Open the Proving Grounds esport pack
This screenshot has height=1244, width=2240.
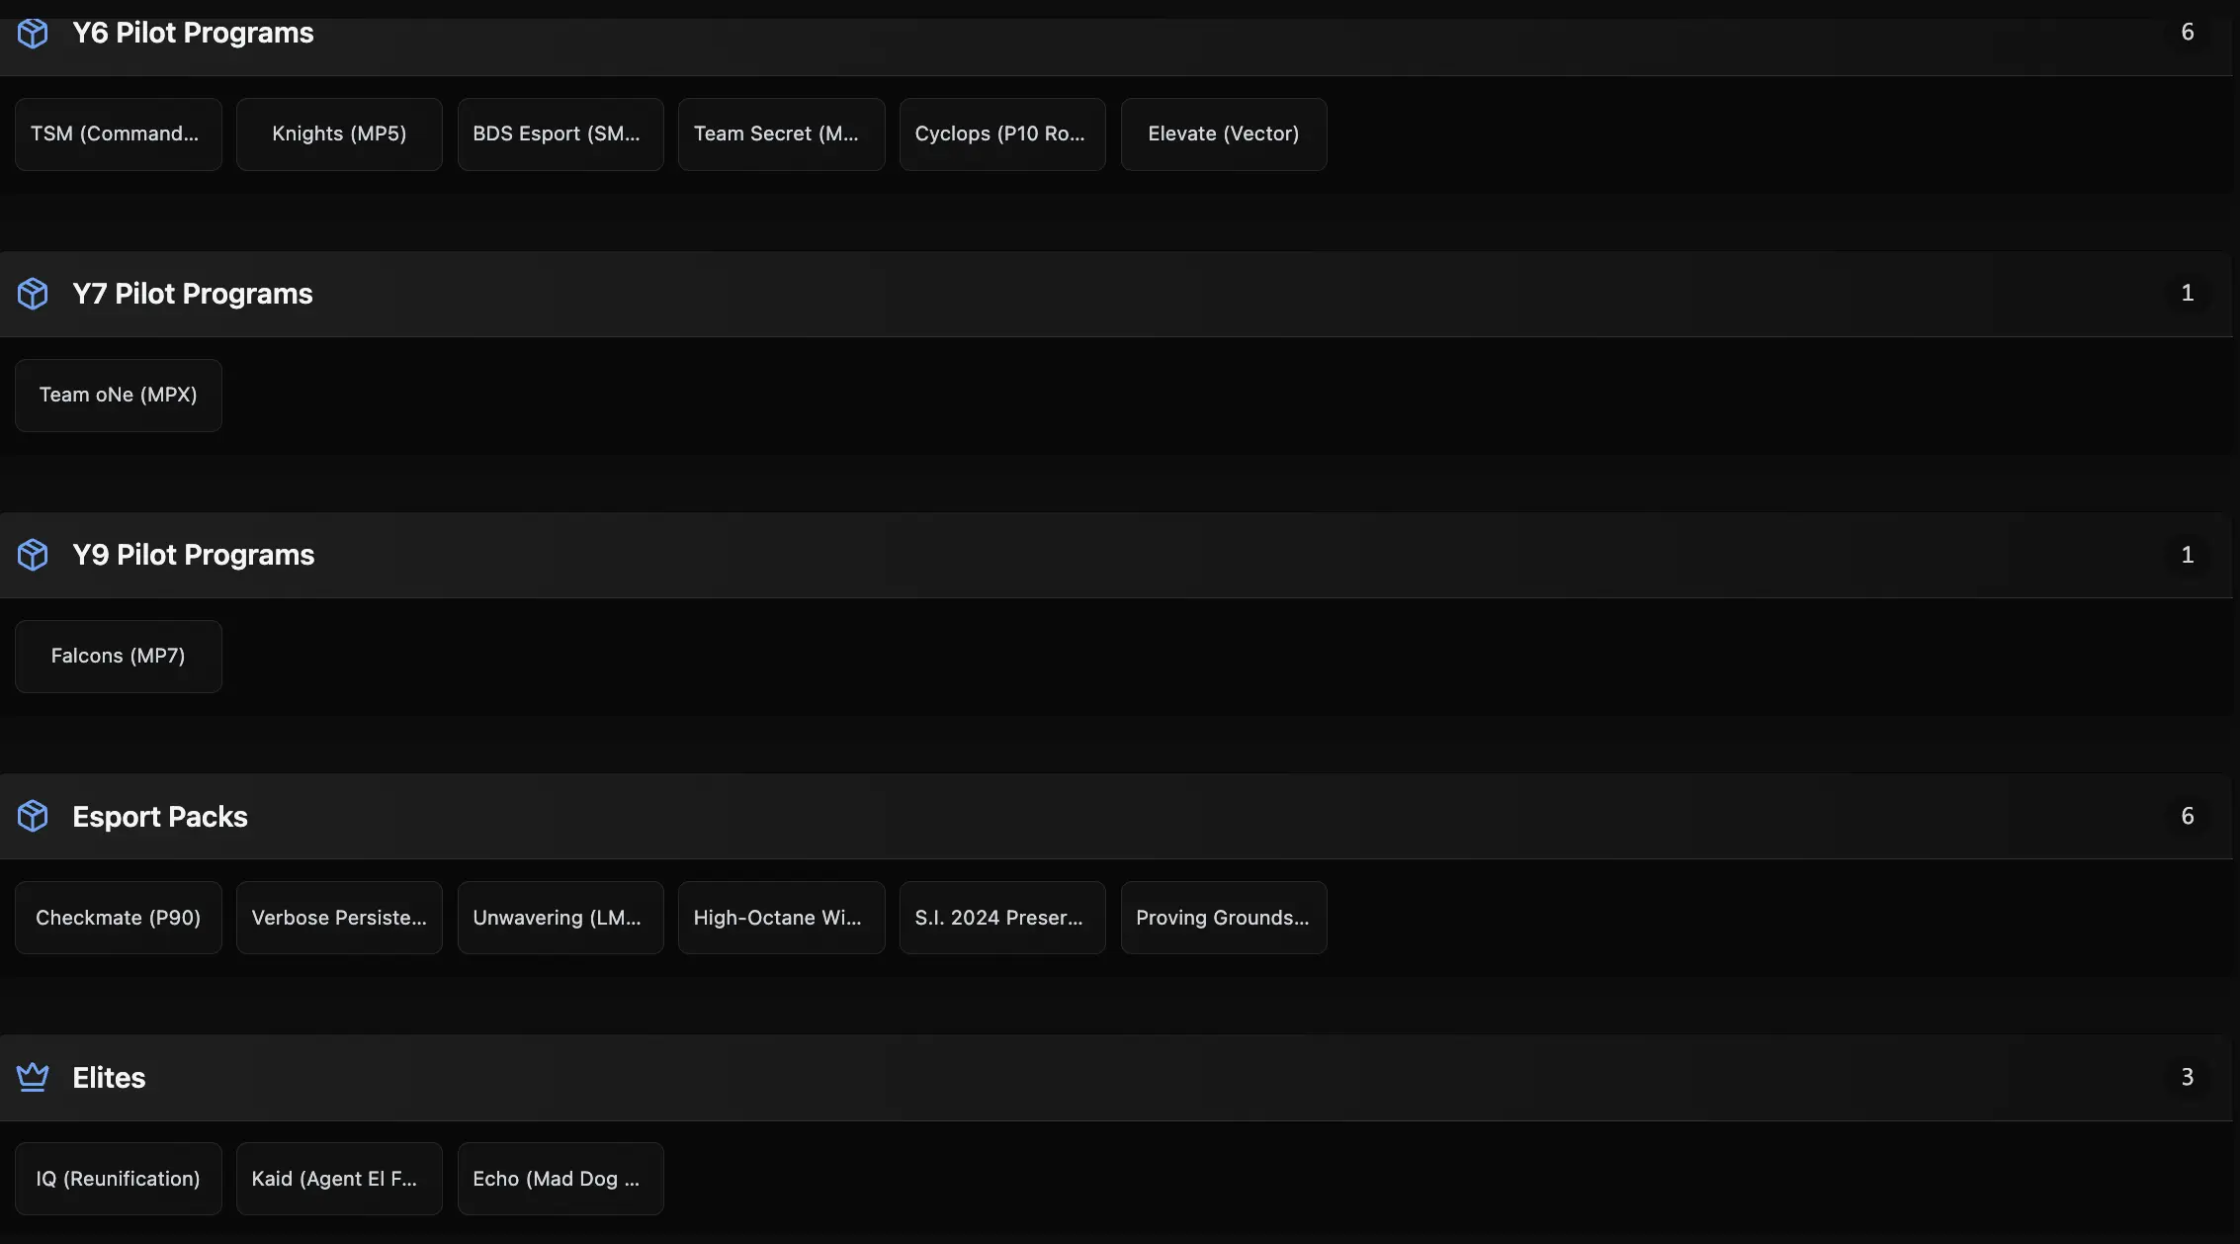(1224, 918)
